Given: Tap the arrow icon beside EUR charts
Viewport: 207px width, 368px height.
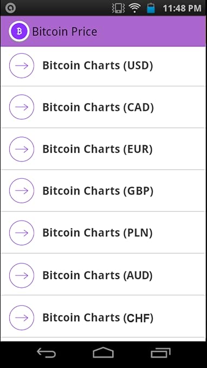Looking at the screenshot, I should click(x=22, y=149).
